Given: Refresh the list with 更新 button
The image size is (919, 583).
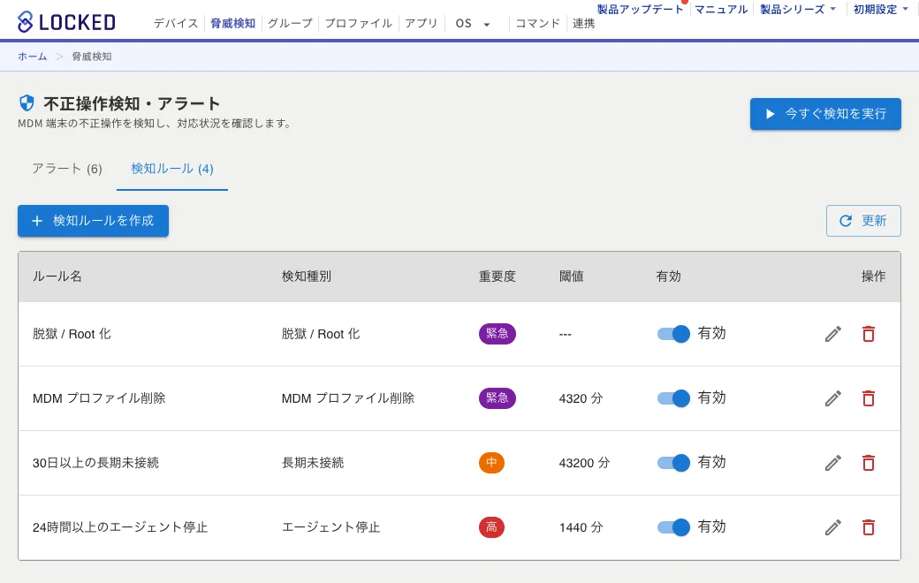Looking at the screenshot, I should pos(863,221).
